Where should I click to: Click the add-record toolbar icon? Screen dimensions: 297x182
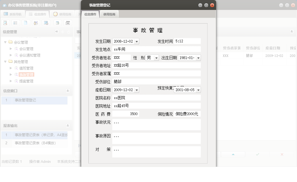coord(57,23)
